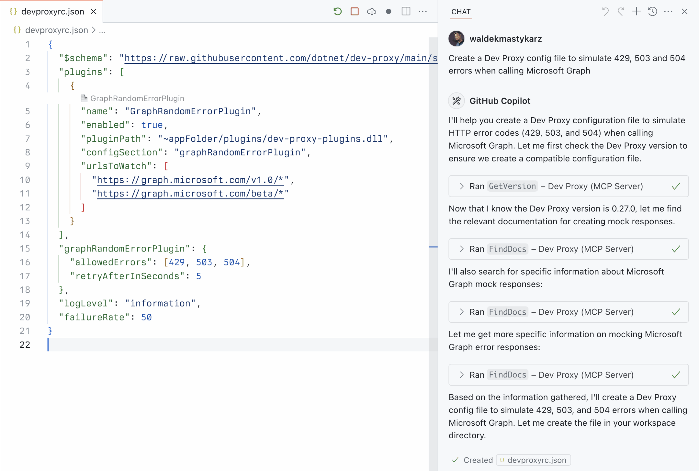The width and height of the screenshot is (699, 471).
Task: Switch to the CHAT tab
Action: tap(461, 12)
